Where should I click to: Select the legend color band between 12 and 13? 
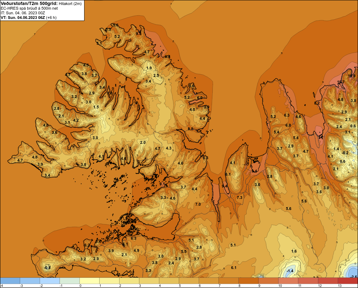click(328, 281)
